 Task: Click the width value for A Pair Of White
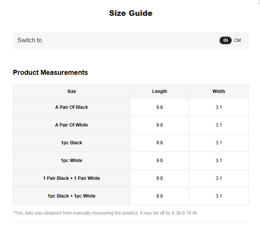(218, 125)
